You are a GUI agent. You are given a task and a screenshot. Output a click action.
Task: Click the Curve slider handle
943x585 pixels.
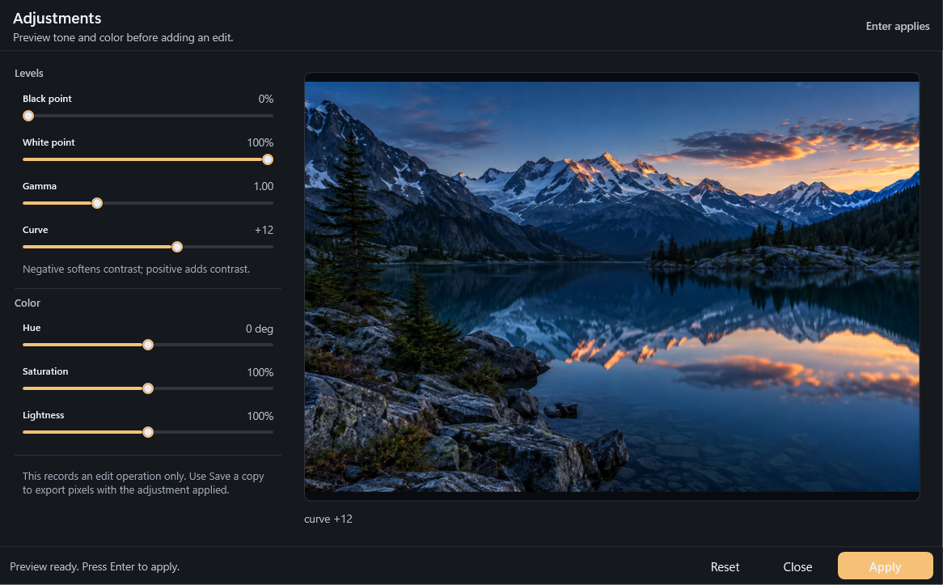(x=177, y=247)
